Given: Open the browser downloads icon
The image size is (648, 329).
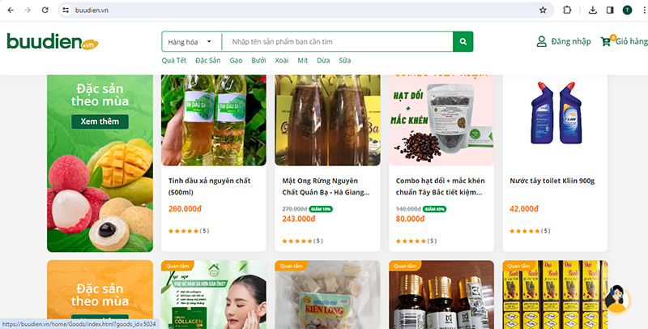Looking at the screenshot, I should click(x=593, y=10).
